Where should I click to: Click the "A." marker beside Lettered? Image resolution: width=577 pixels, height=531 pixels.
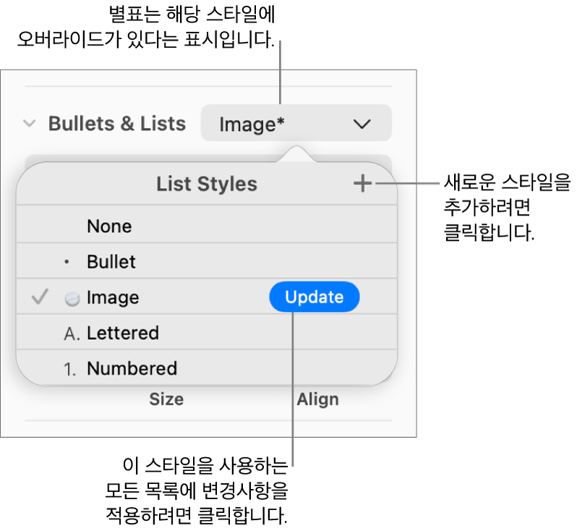coord(72,334)
